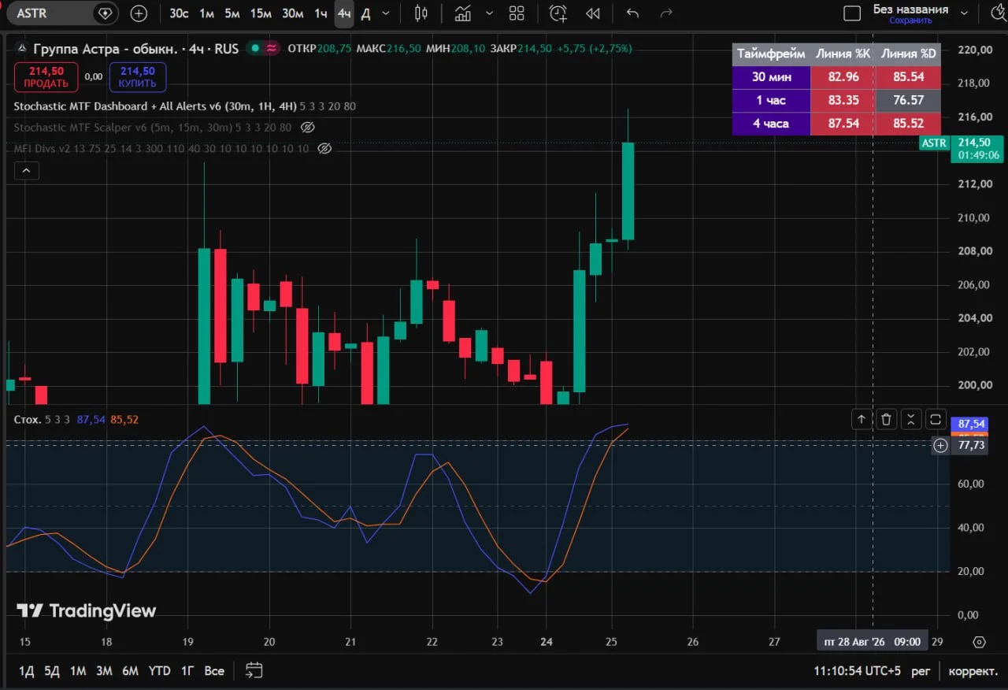The image size is (1008, 690).
Task: Open the рег session type menu
Action: [x=921, y=671]
